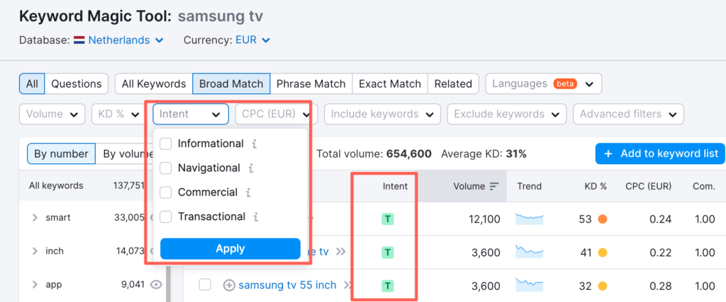Viewport: 726px width, 302px height.
Task: Click info icon beside Navigational option
Action: click(x=251, y=168)
